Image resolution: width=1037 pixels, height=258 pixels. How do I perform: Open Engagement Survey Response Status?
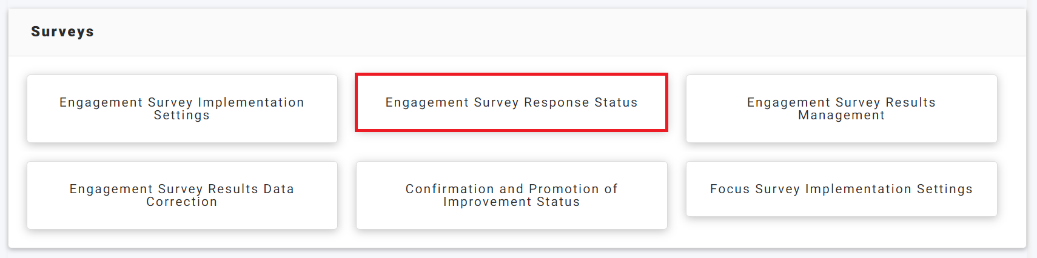click(511, 102)
